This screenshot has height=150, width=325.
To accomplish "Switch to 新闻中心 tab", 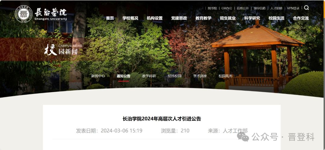I will [98, 76].
